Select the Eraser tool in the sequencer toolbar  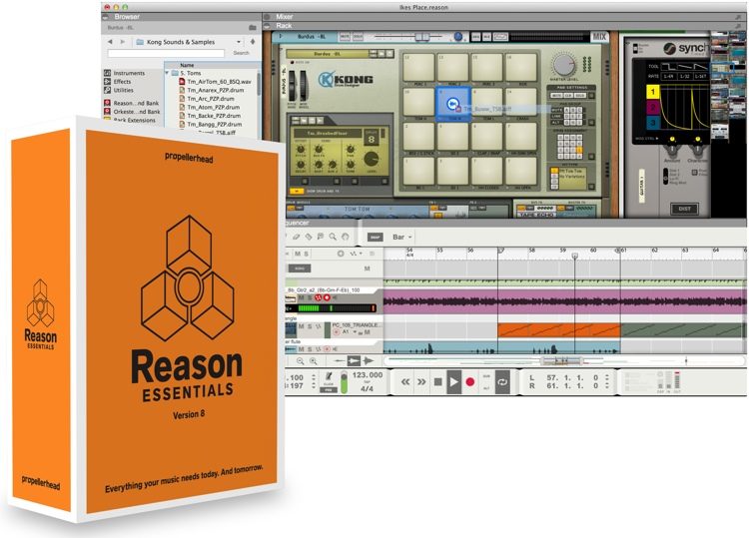[297, 237]
